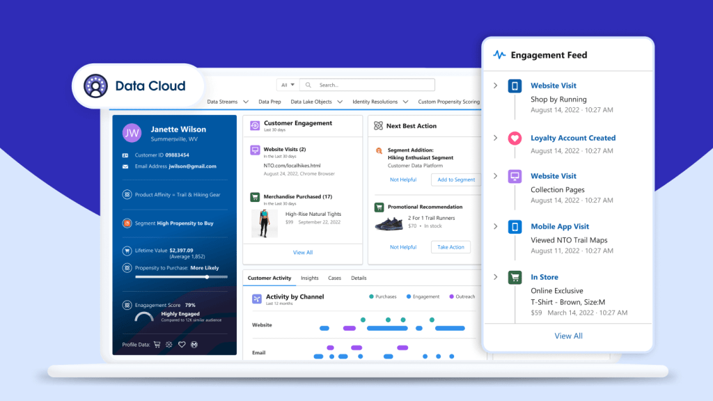The width and height of the screenshot is (713, 401).
Task: Click the In Store cart icon
Action: (x=515, y=277)
